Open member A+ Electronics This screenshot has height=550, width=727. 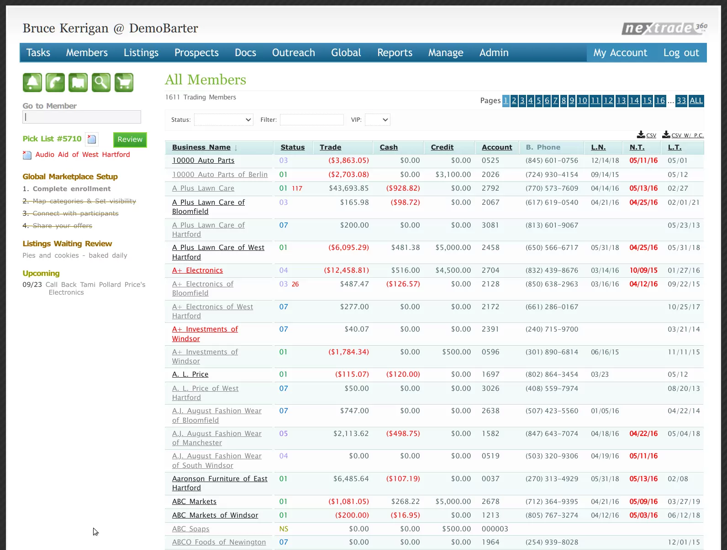(197, 270)
